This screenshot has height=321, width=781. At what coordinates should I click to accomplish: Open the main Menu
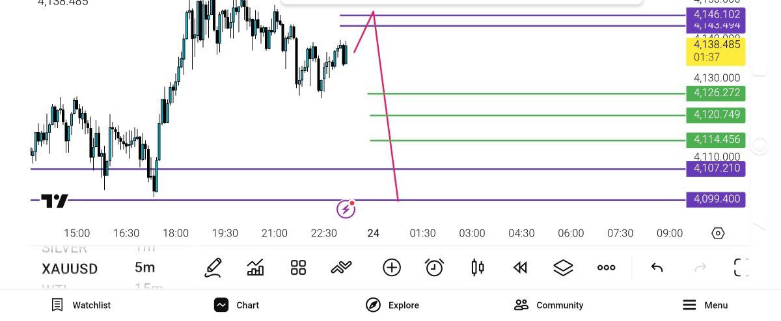tap(705, 305)
